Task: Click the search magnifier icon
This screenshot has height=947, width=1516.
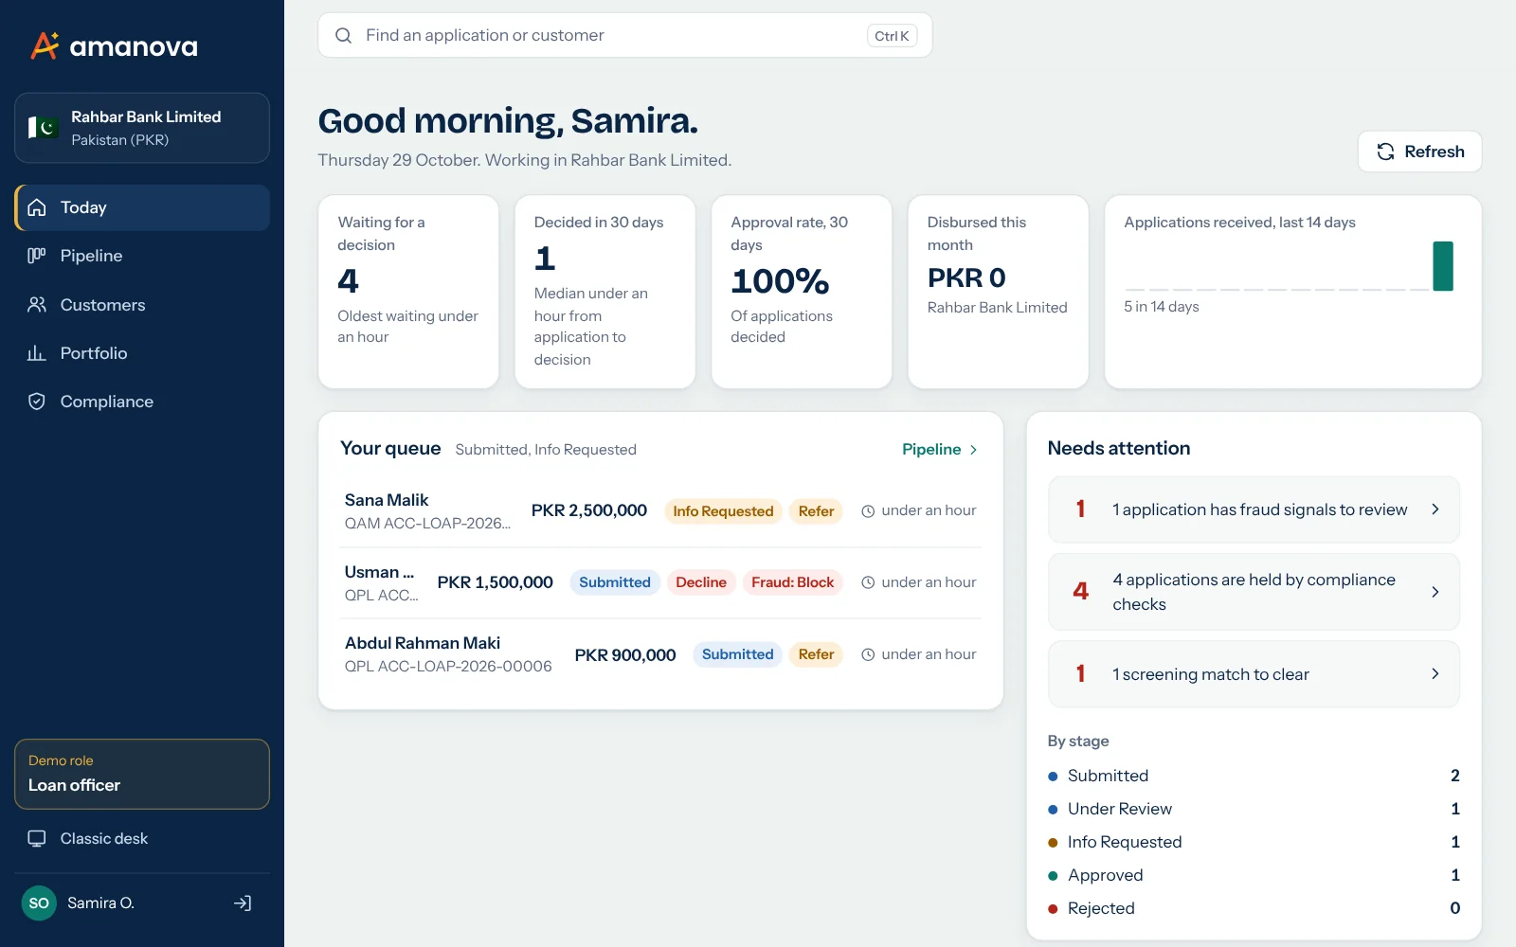Action: (344, 35)
